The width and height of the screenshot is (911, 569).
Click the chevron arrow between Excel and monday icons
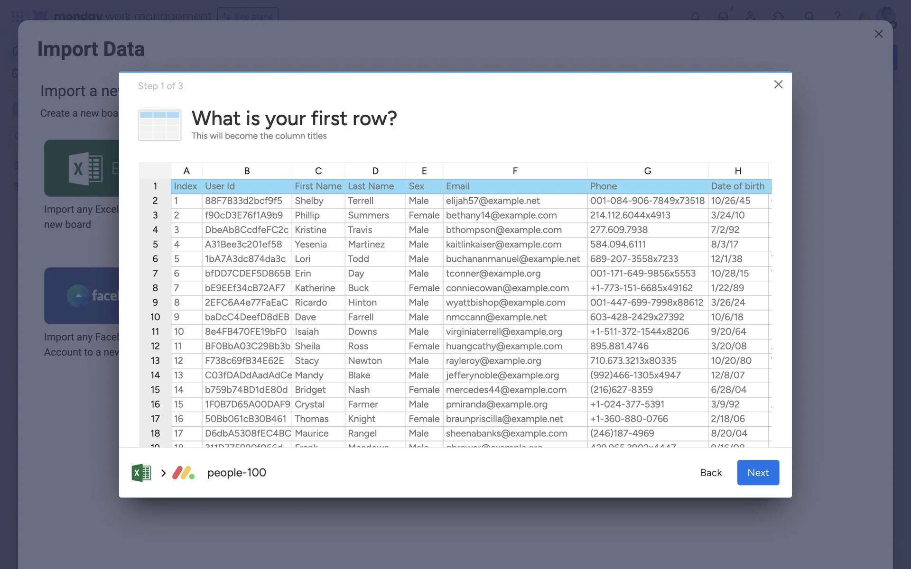click(x=163, y=473)
